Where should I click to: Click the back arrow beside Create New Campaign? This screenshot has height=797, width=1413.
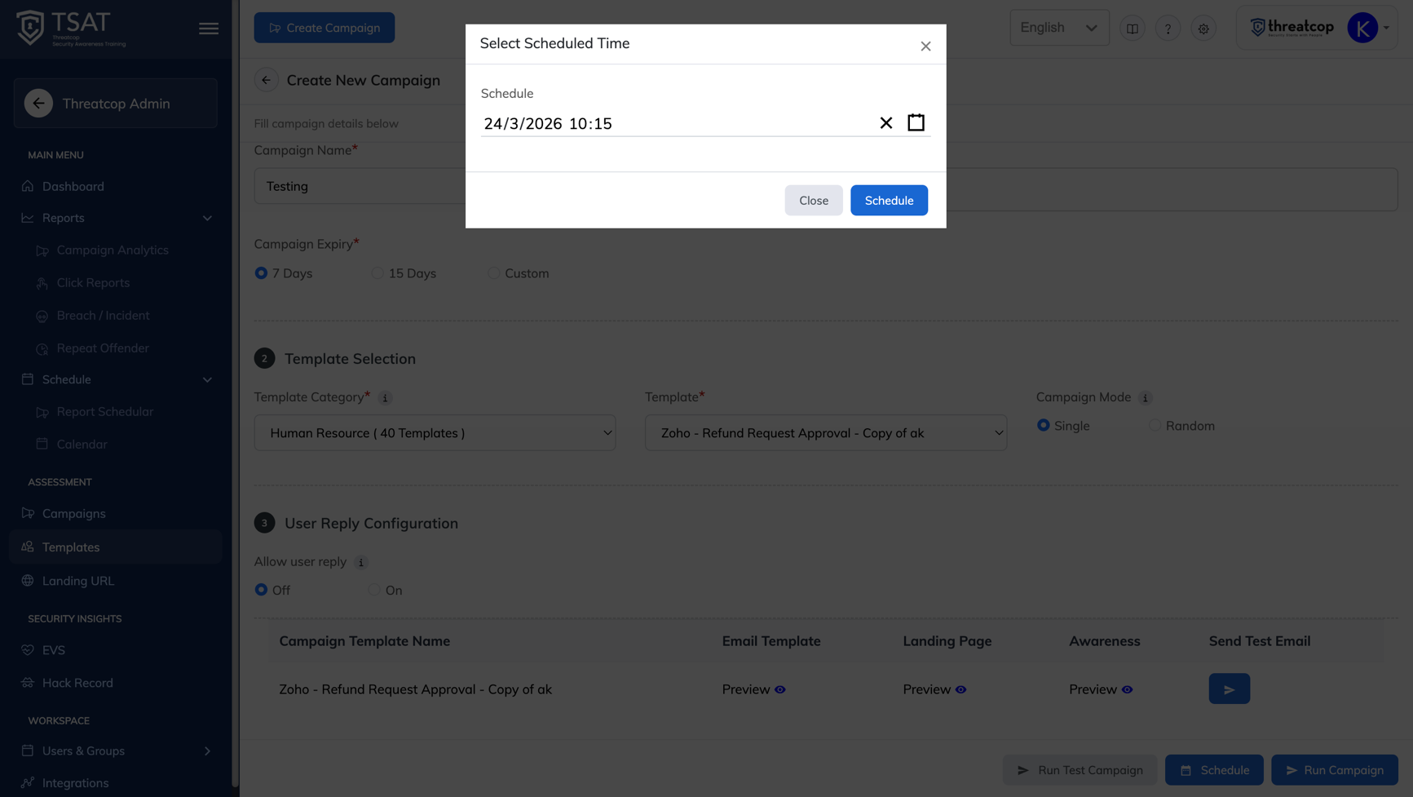coord(266,80)
